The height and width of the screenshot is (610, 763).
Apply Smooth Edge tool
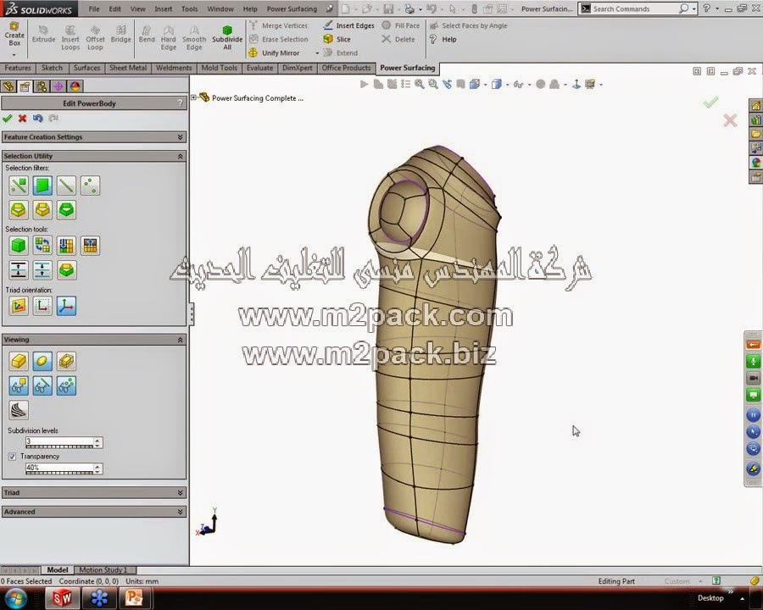[194, 38]
